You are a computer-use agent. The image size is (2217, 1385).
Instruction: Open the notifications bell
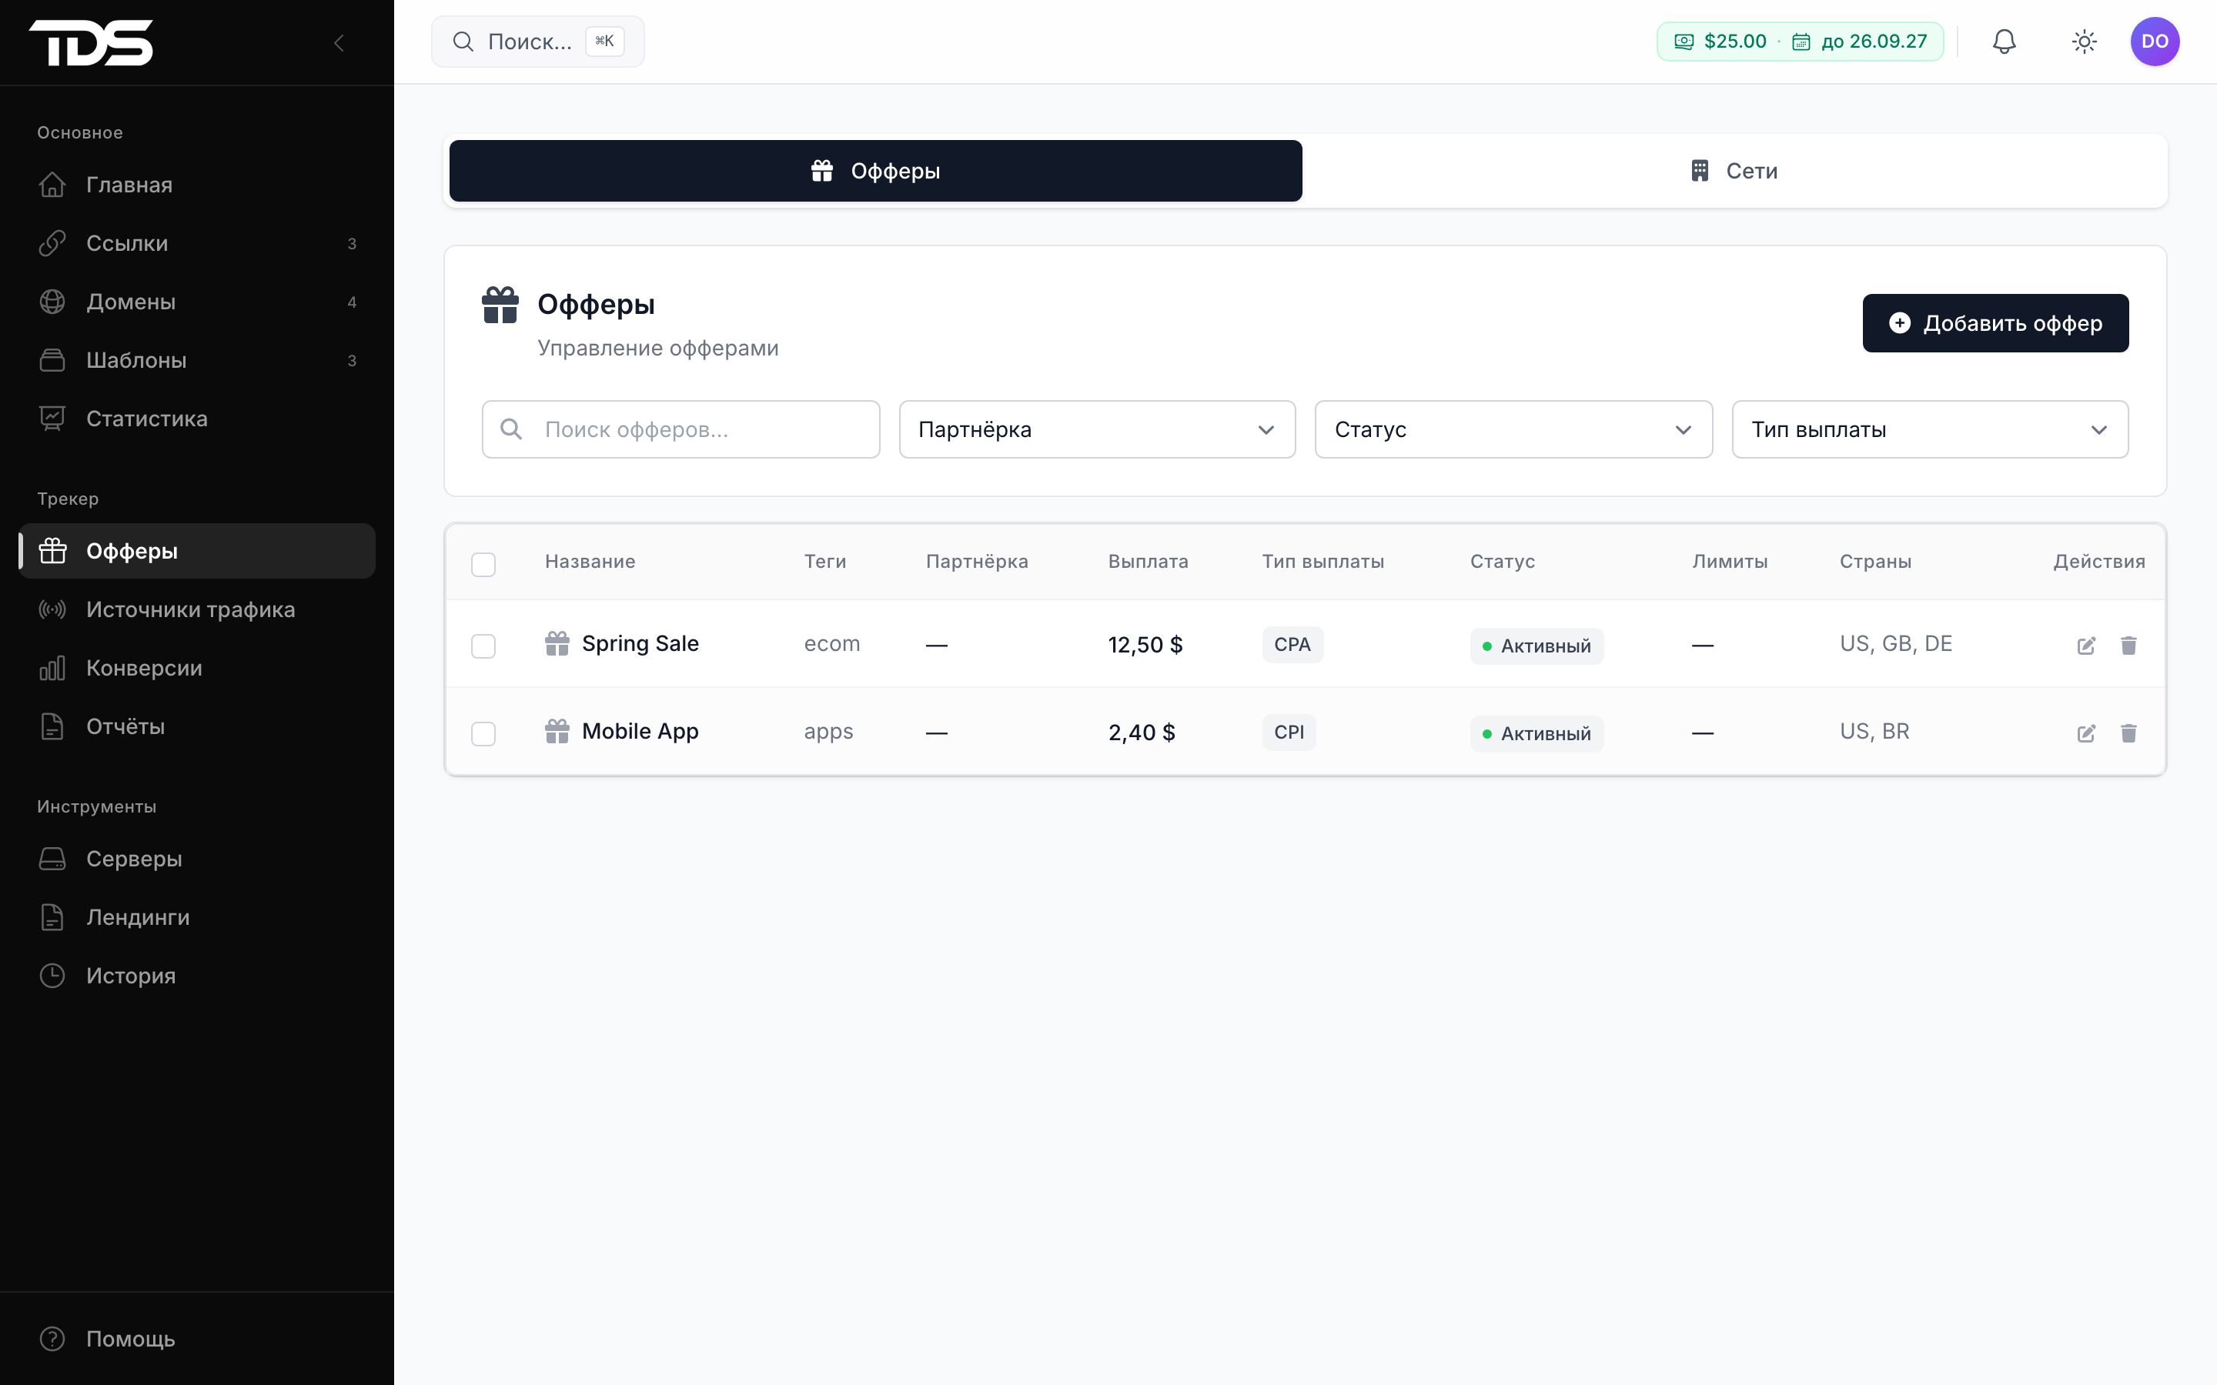2005,42
